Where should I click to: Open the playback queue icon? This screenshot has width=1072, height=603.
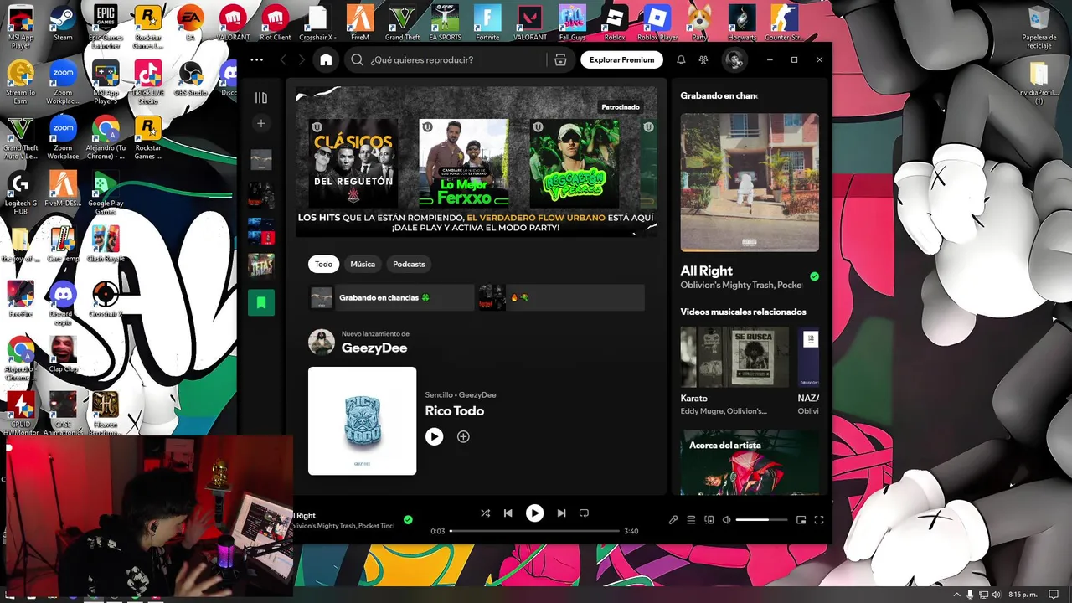coord(691,520)
